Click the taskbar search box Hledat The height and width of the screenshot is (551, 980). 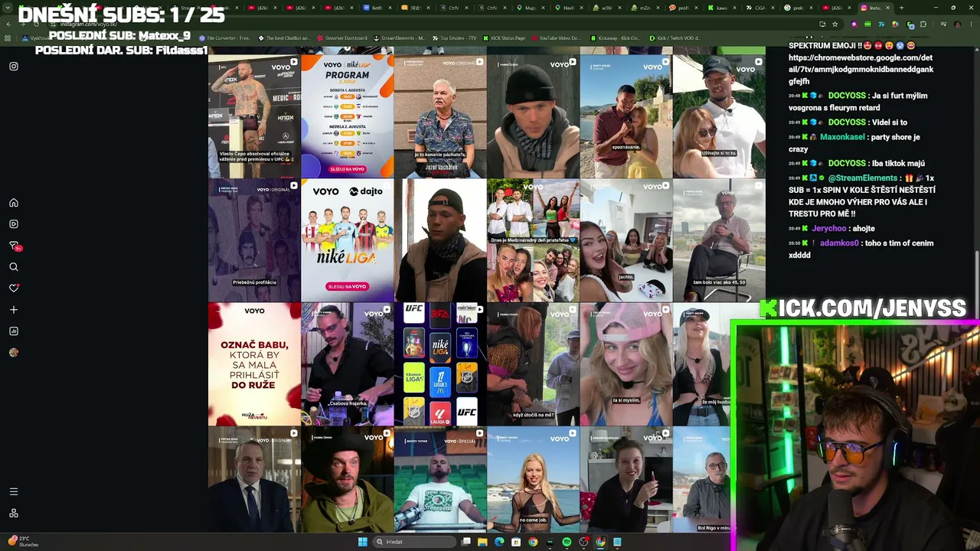coord(413,542)
